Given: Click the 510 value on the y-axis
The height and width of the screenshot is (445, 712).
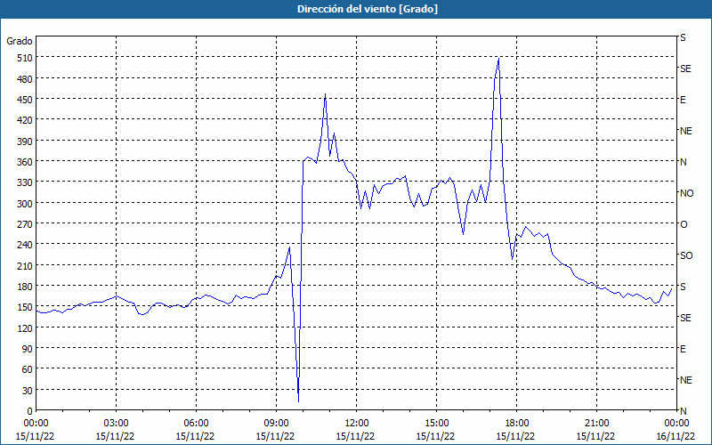Looking at the screenshot, I should [x=25, y=58].
